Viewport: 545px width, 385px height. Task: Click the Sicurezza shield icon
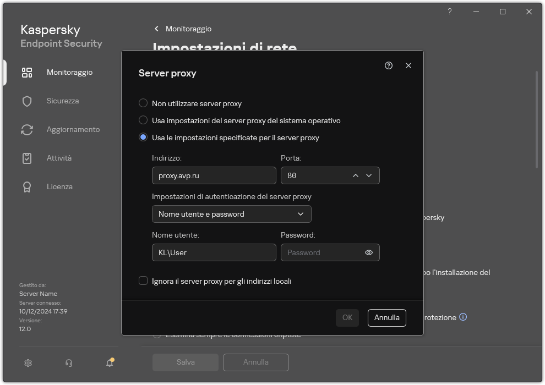pos(27,101)
